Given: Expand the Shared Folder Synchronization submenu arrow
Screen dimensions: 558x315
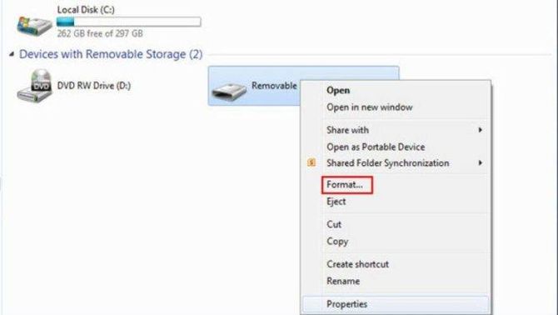Looking at the screenshot, I should tap(480, 163).
